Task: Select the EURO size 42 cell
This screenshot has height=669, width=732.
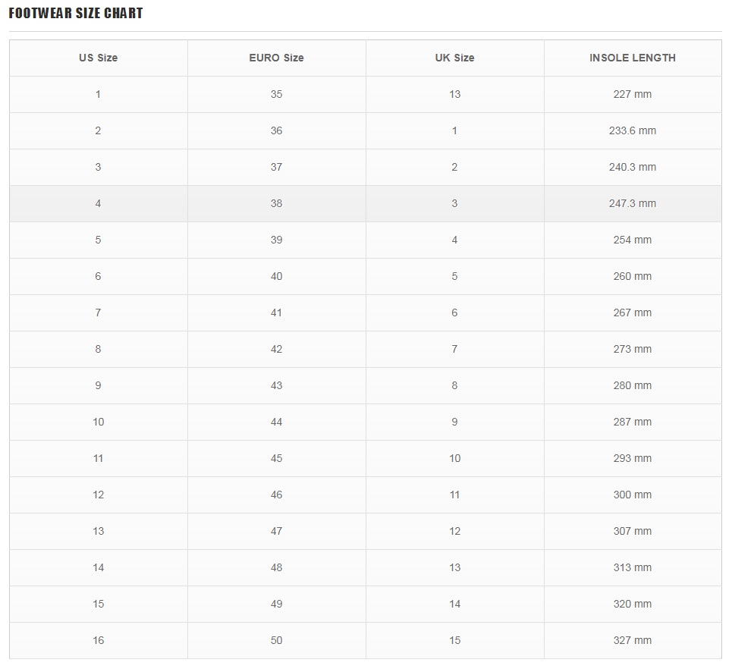Action: [x=277, y=349]
